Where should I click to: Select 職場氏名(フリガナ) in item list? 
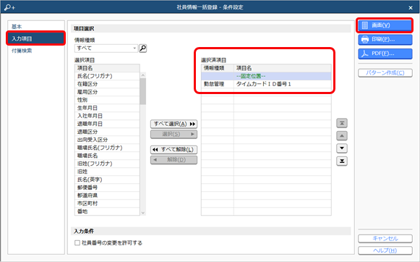[x=107, y=148]
